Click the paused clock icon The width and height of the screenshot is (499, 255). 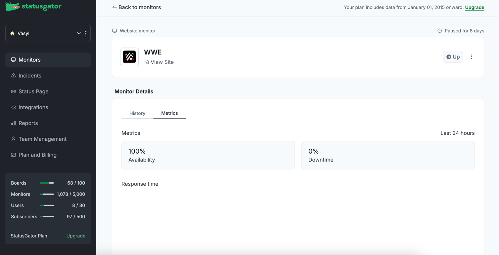click(439, 31)
